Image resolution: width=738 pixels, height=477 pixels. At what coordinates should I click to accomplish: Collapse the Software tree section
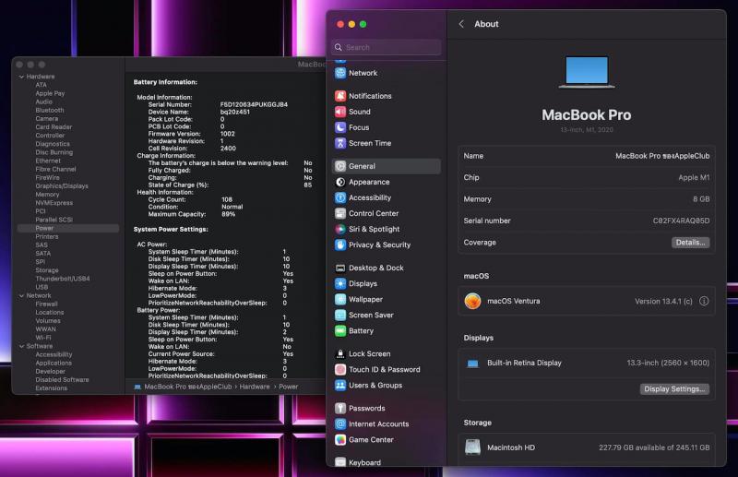(21, 346)
